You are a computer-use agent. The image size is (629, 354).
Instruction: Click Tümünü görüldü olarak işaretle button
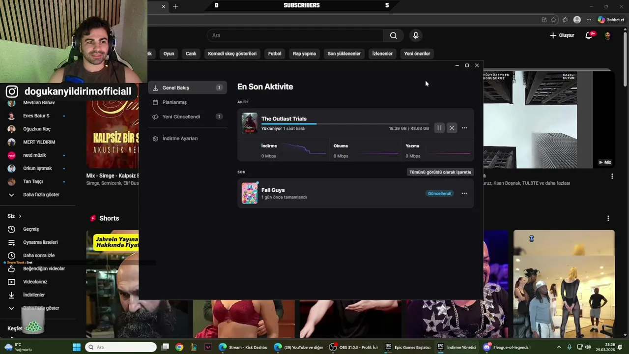coord(440,172)
